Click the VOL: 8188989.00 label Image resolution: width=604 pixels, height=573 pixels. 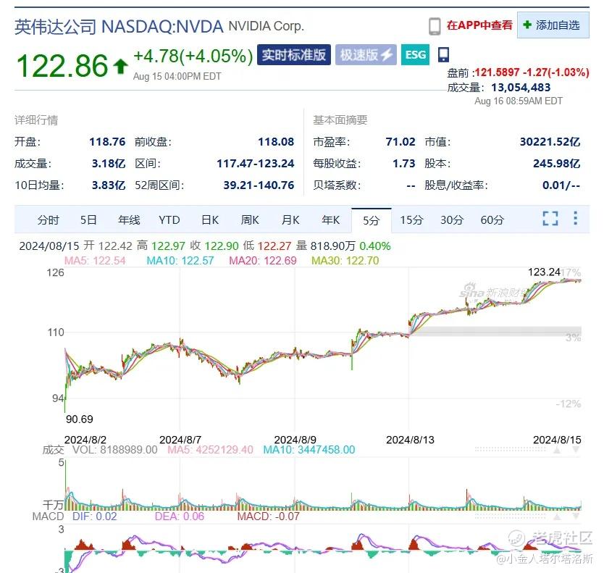pyautogui.click(x=115, y=450)
